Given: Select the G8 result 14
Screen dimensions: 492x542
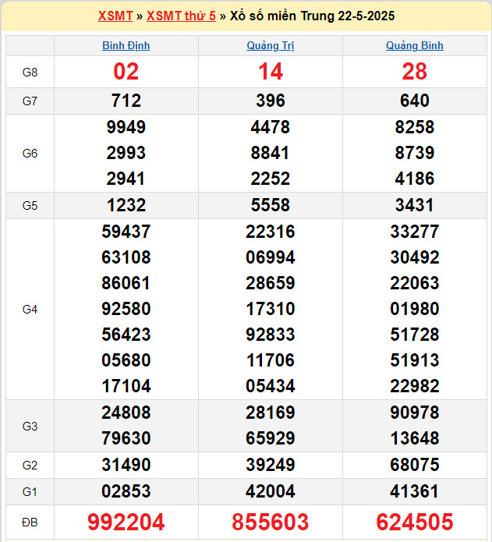Looking at the screenshot, I should pos(271,72).
